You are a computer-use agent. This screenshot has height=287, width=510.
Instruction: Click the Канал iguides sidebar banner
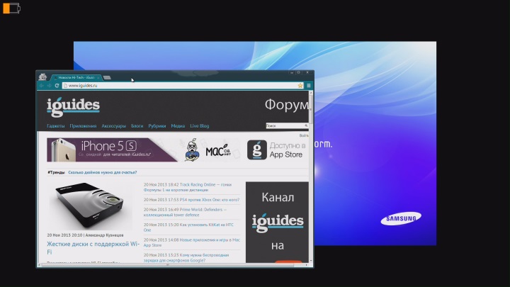(x=277, y=223)
